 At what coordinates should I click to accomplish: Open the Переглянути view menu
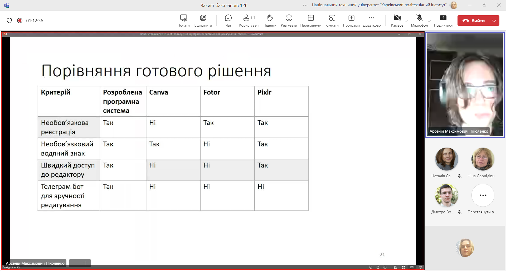click(310, 21)
